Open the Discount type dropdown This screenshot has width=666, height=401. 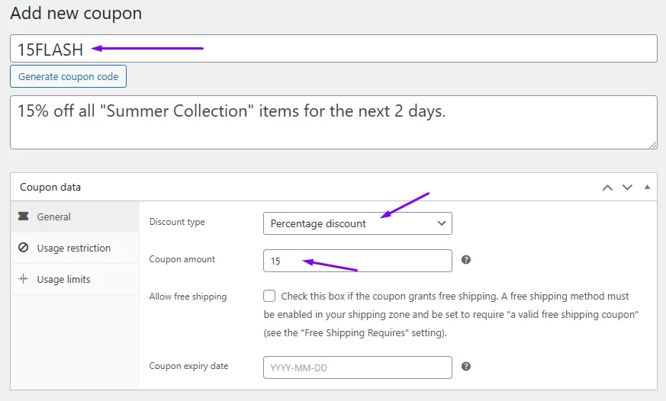pyautogui.click(x=358, y=223)
